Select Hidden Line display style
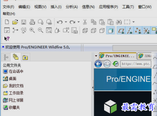Viewport: 157px width, 116px height. coord(93,31)
